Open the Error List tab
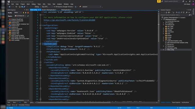Image resolution: width=195 pixels, height=109 pixels. click(15, 105)
